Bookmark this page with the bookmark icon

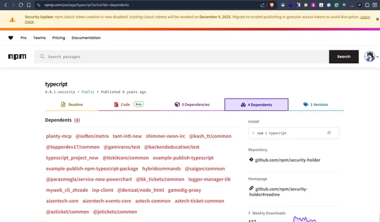click(x=28, y=5)
